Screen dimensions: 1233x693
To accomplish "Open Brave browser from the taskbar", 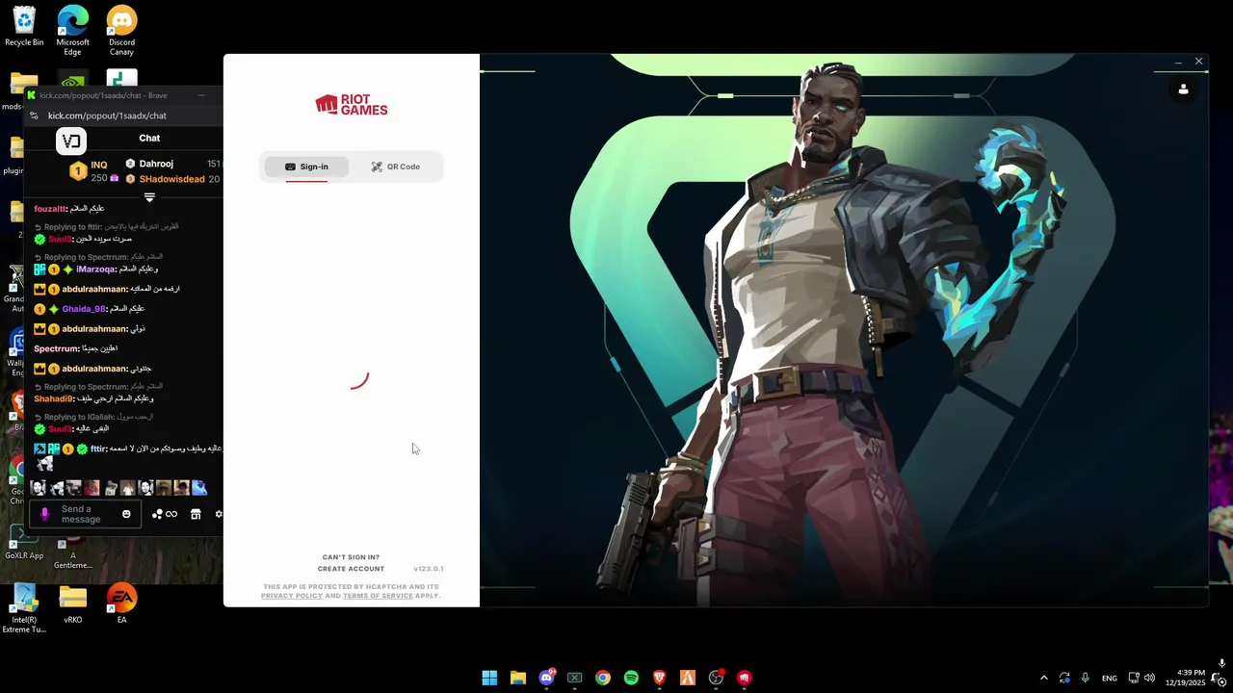I will (660, 678).
